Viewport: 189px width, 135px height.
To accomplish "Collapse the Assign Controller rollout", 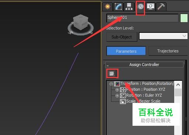I will [144, 65].
